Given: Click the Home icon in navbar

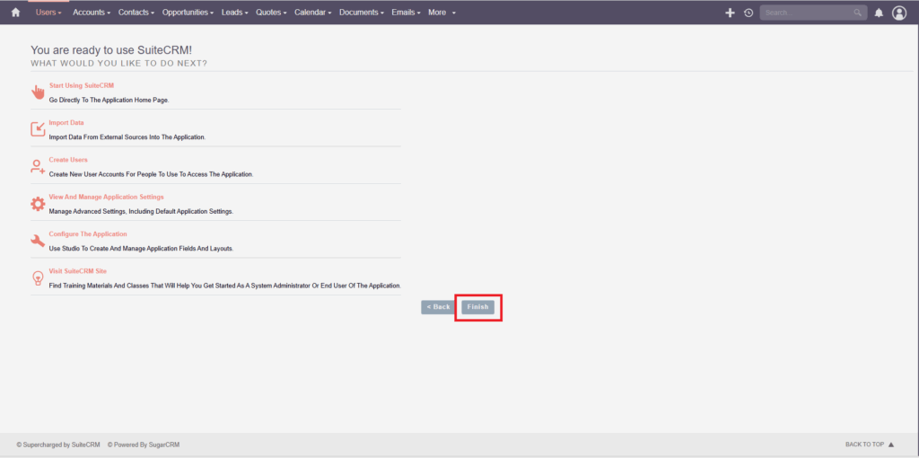Looking at the screenshot, I should pos(15,13).
